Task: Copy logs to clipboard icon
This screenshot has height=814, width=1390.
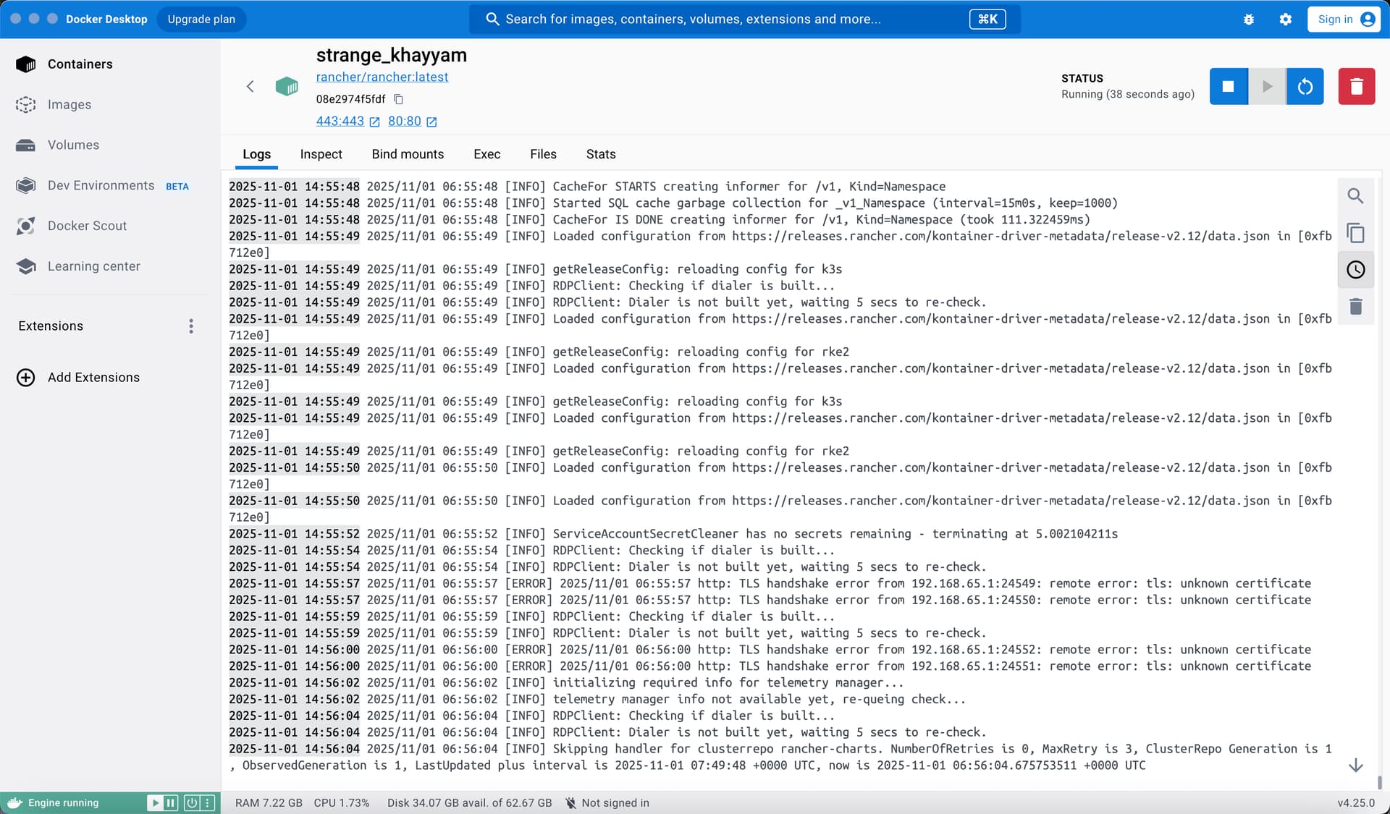Action: point(1355,233)
